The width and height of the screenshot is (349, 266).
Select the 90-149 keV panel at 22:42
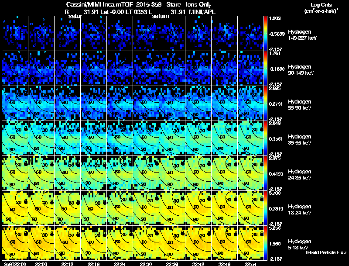coord(198,69)
